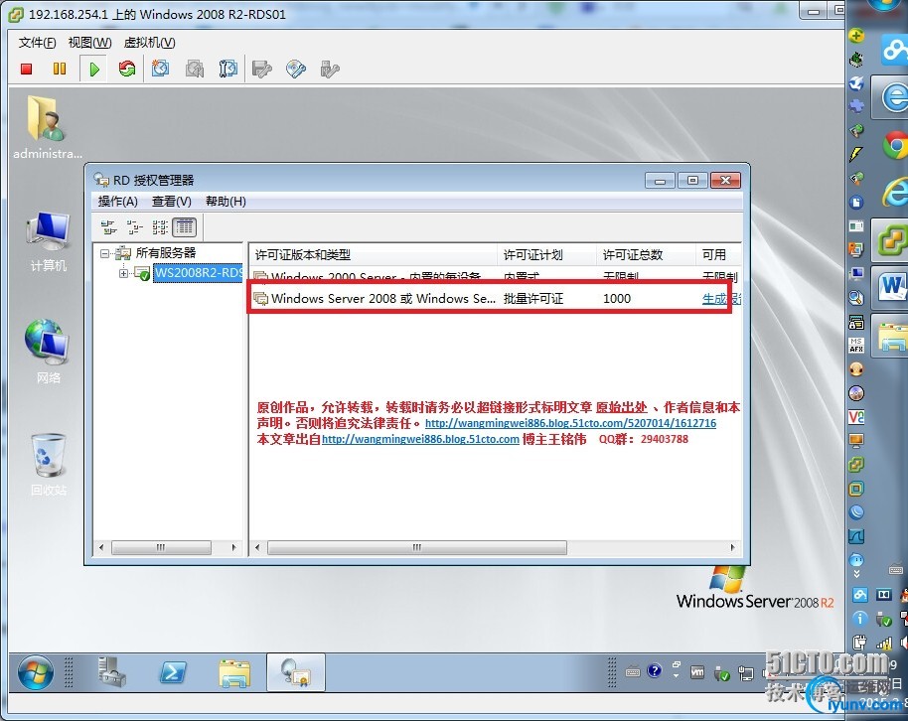
Task: Open the 文件(F) menu of the VM console
Action: click(37, 43)
